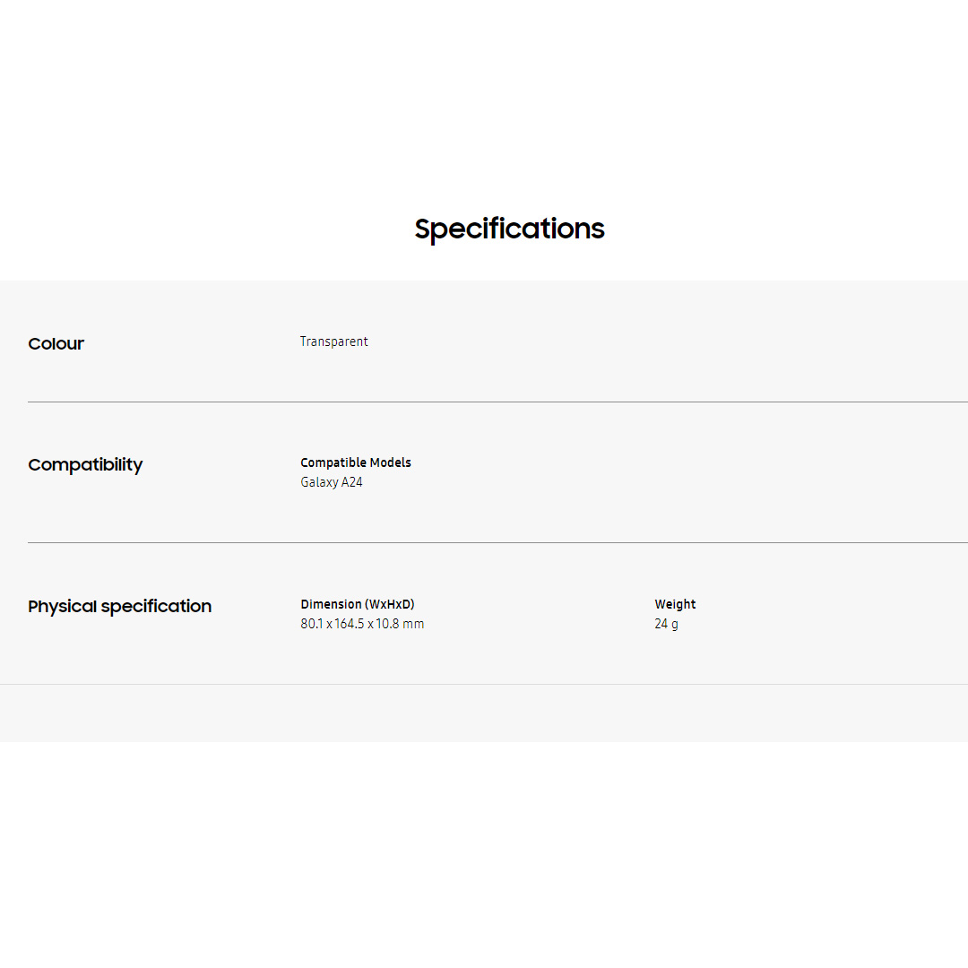This screenshot has height=968, width=968.
Task: Click the divider below Physical specification row
Action: [484, 684]
